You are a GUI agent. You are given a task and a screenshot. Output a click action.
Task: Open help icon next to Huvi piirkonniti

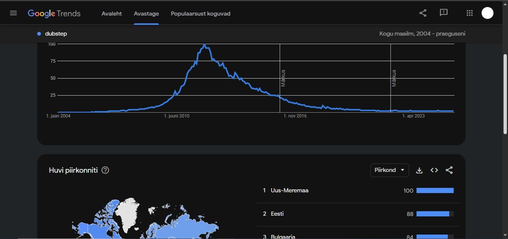click(x=105, y=170)
